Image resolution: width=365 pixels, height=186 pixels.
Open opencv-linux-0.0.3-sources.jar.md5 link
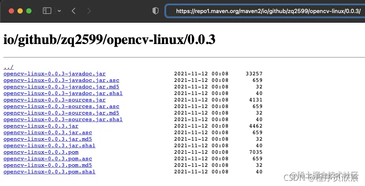(61, 113)
